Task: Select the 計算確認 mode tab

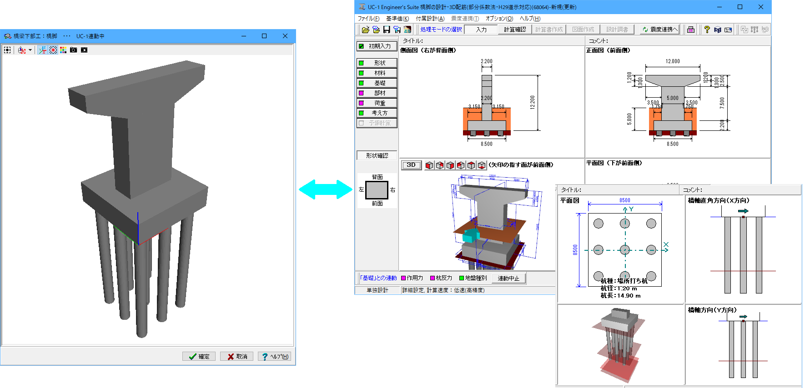Action: 515,30
